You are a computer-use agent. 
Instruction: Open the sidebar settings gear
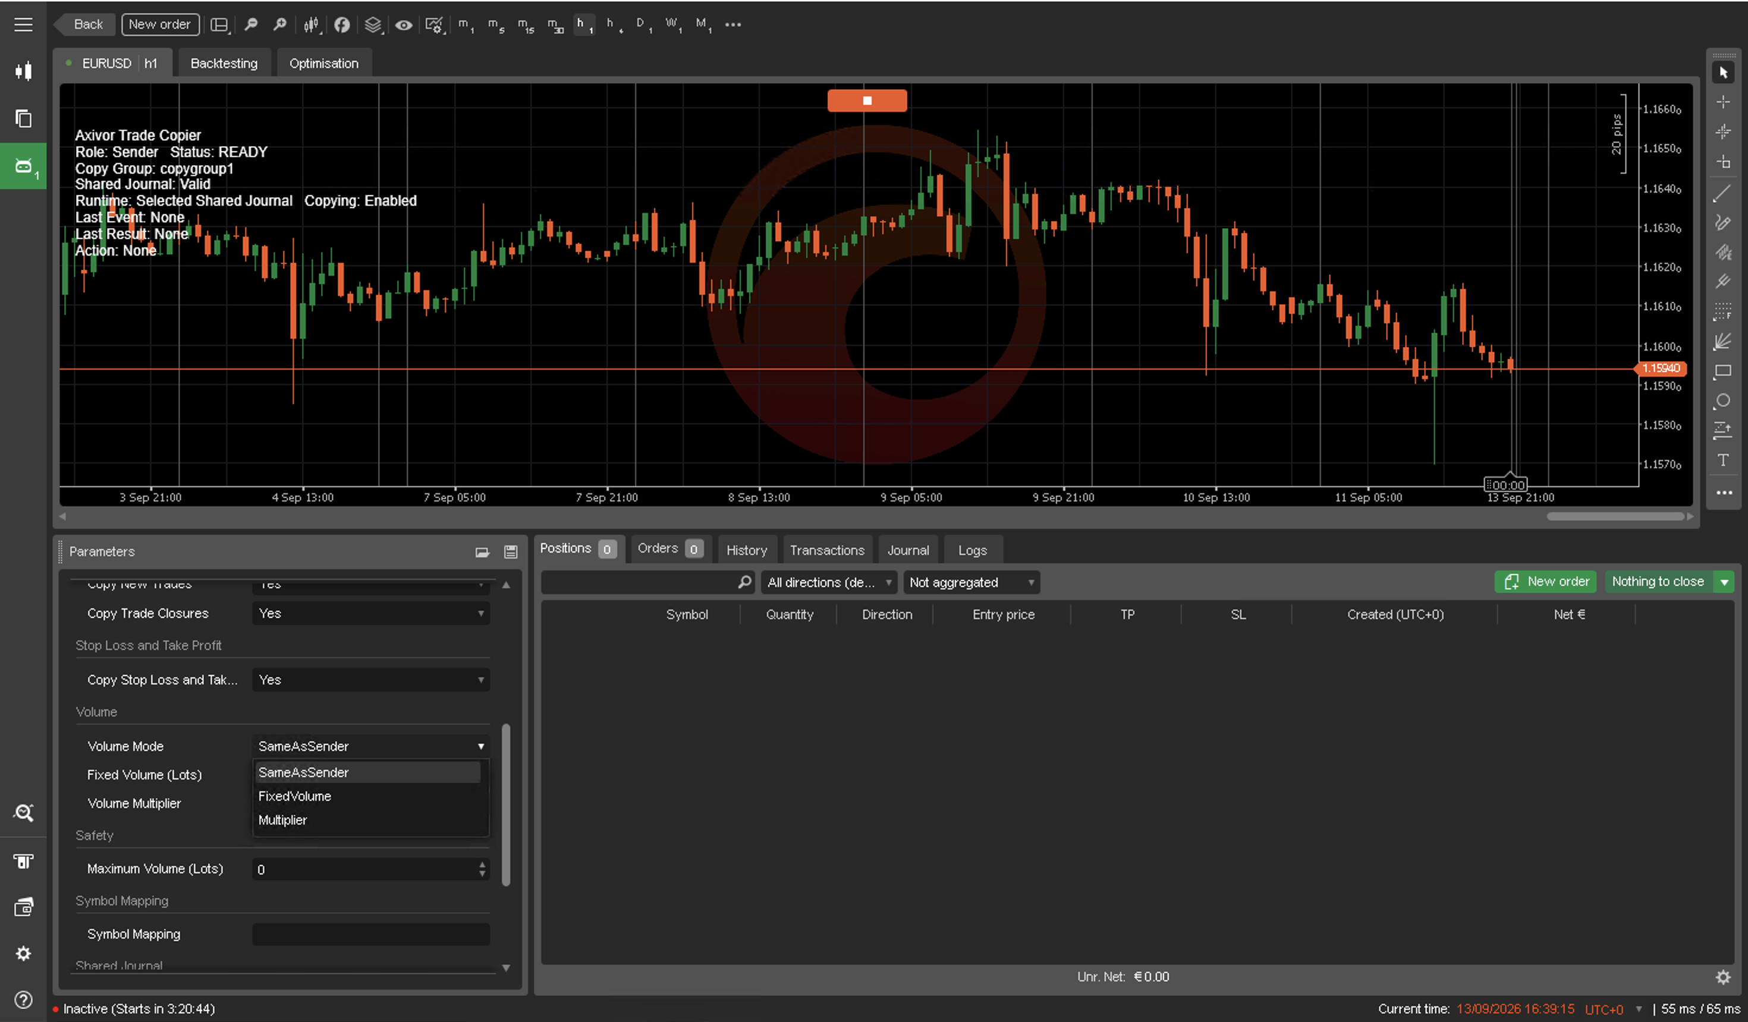pyautogui.click(x=23, y=953)
